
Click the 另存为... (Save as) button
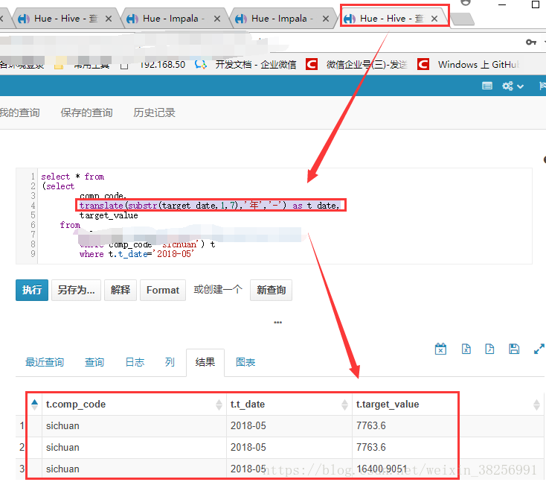click(x=76, y=290)
